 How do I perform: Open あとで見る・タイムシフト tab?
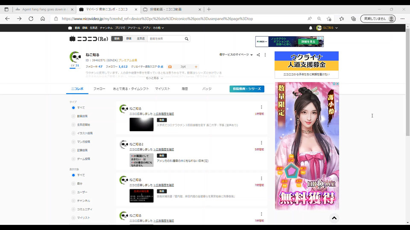(x=131, y=89)
